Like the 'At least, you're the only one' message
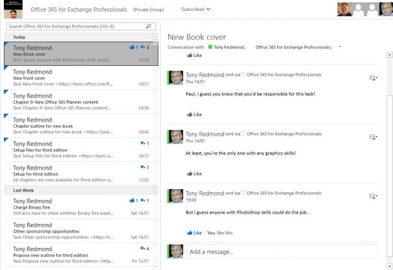 tap(195, 174)
